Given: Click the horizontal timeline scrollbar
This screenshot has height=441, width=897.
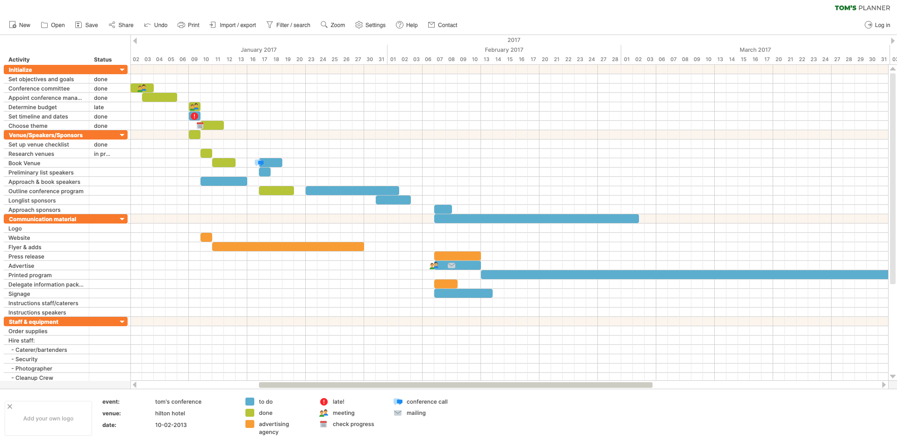Looking at the screenshot, I should click(456, 385).
